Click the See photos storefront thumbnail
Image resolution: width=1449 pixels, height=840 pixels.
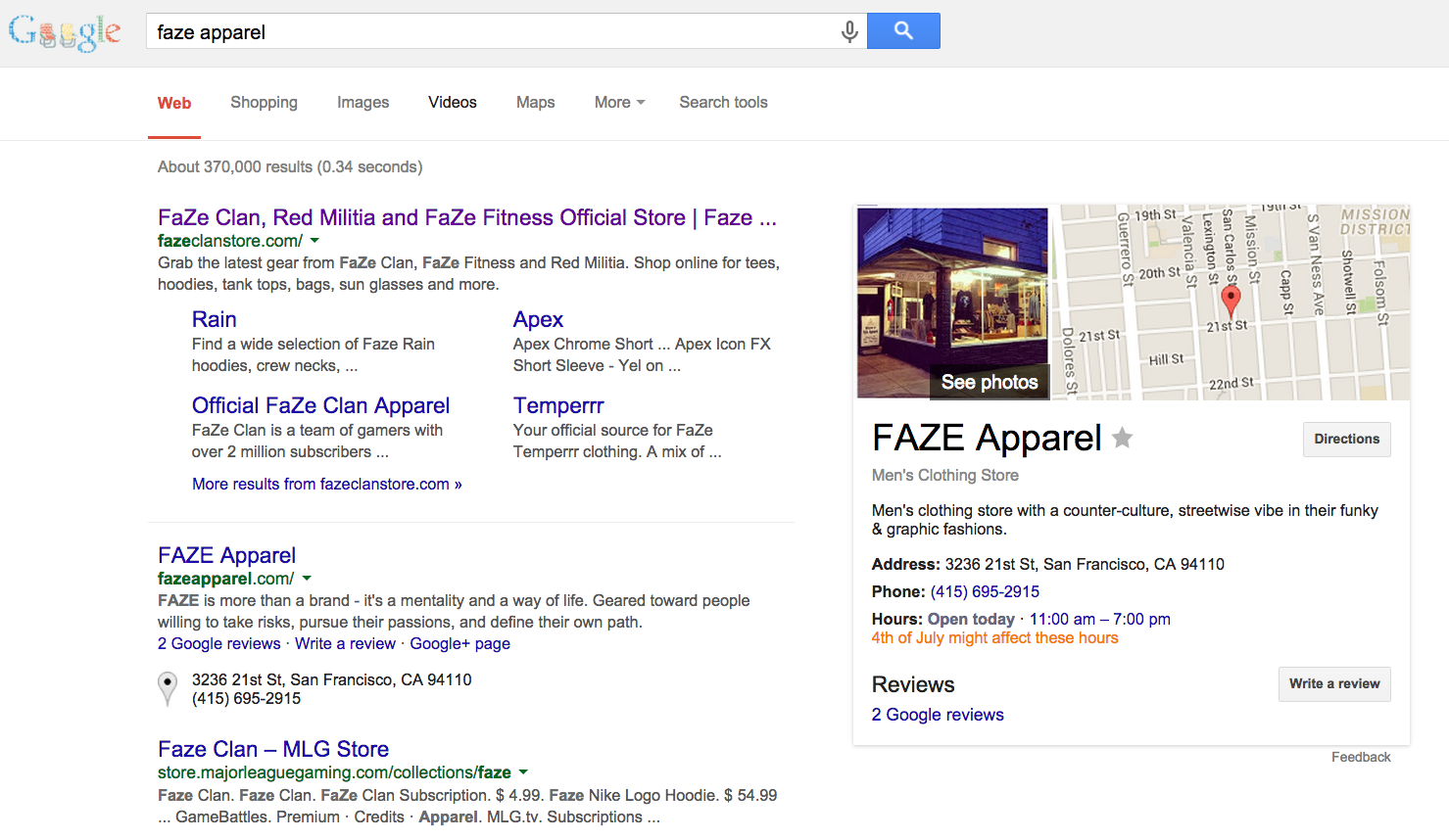pos(952,303)
